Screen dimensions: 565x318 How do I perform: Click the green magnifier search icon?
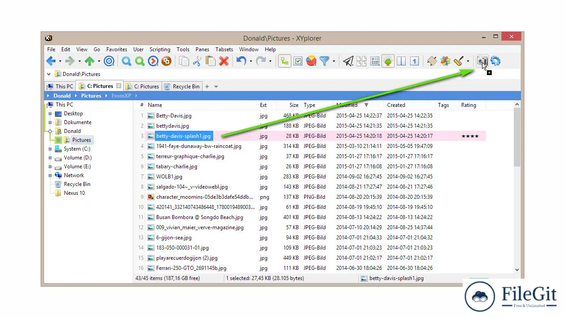(140, 61)
